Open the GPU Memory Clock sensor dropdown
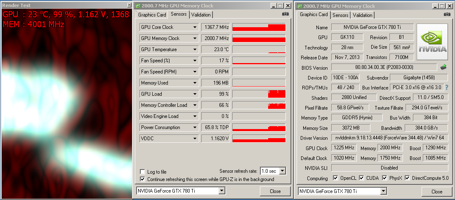Viewport: 455px width, 200px height. 195,38
